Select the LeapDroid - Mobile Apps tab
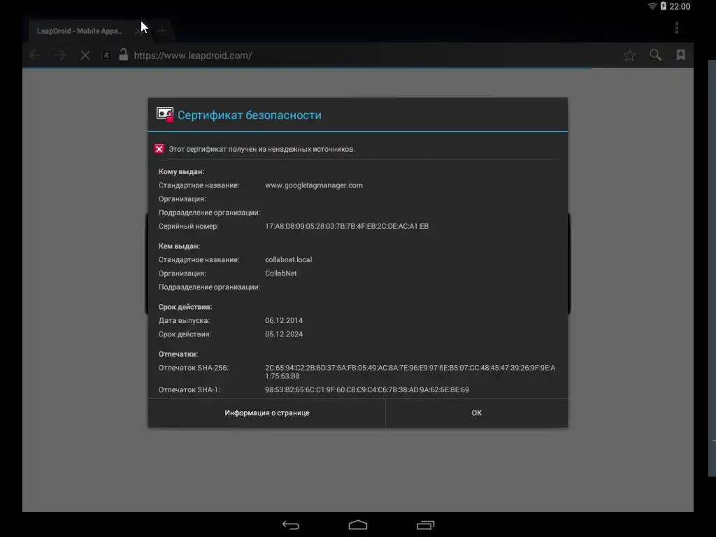The image size is (716, 537). [x=80, y=31]
